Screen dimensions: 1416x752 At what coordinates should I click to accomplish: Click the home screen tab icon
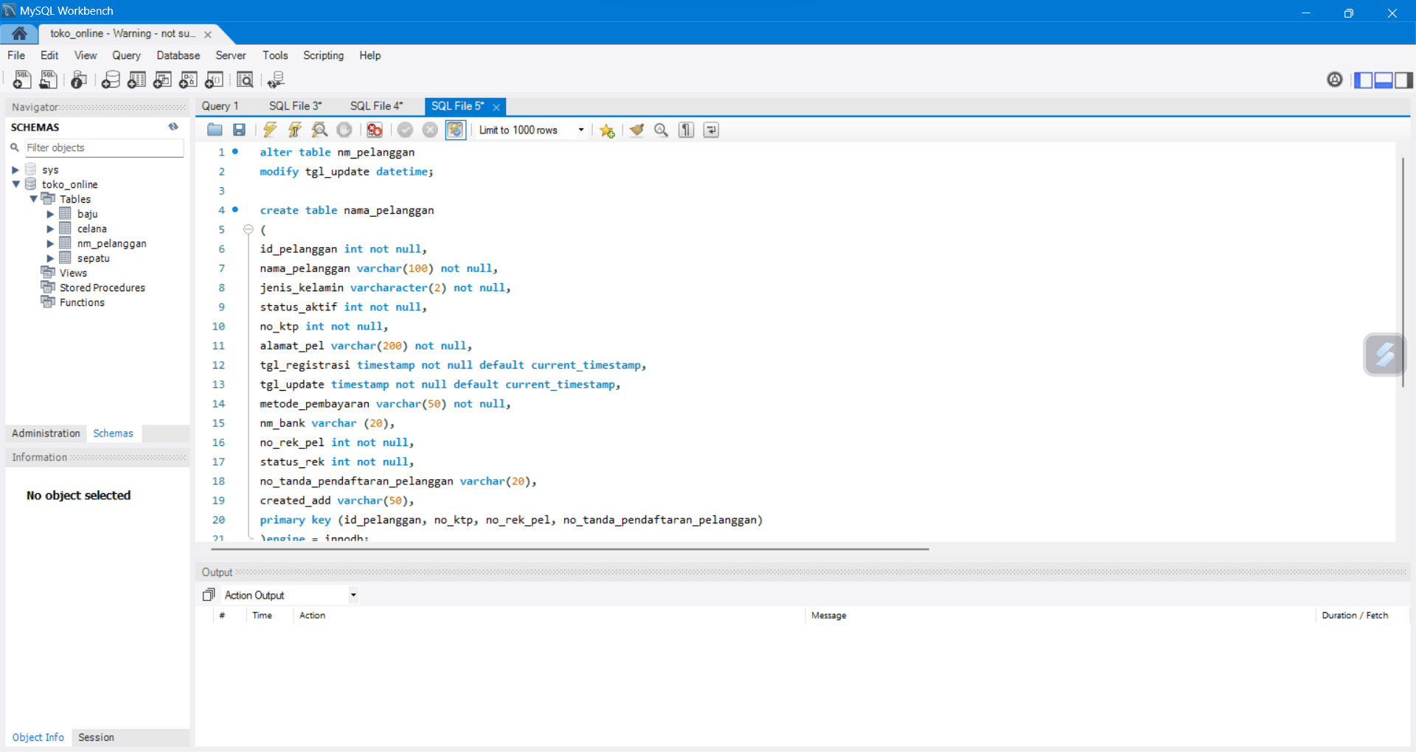pyautogui.click(x=19, y=33)
